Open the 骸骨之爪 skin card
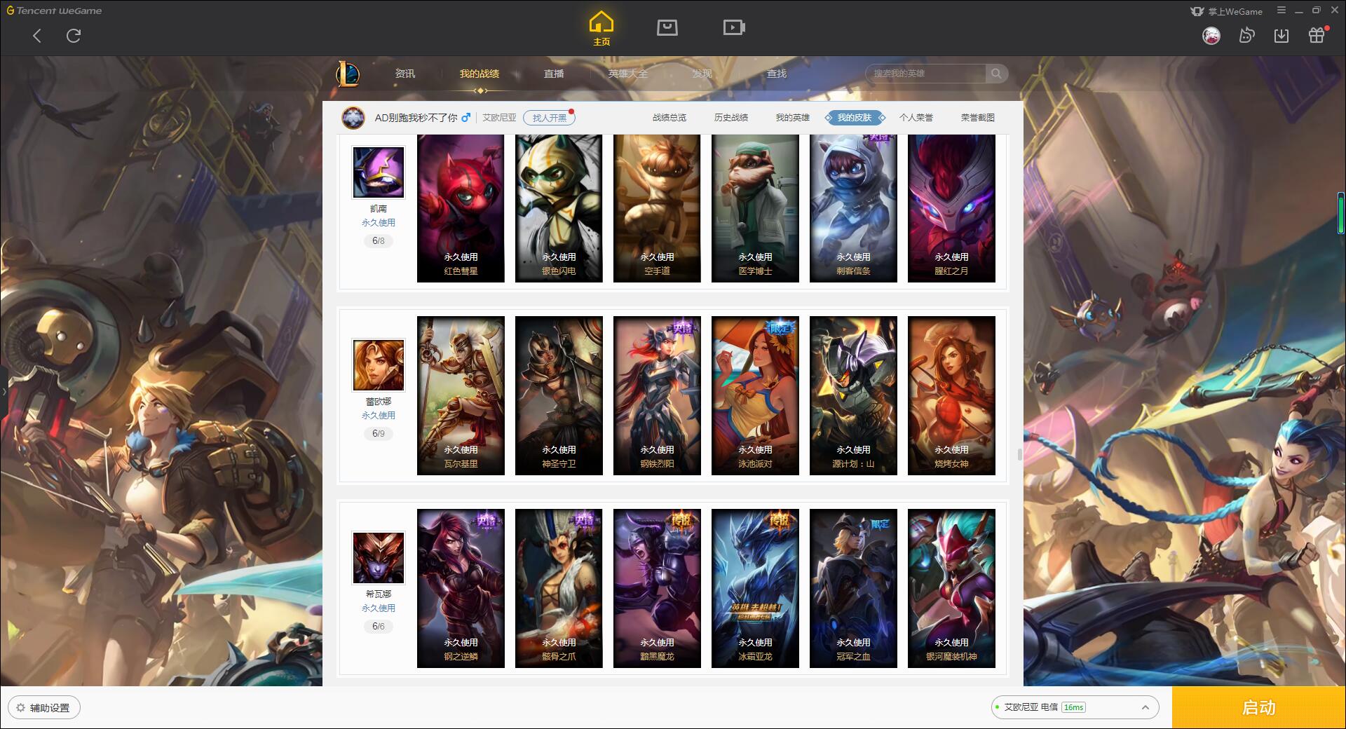The image size is (1346, 729). coord(559,589)
